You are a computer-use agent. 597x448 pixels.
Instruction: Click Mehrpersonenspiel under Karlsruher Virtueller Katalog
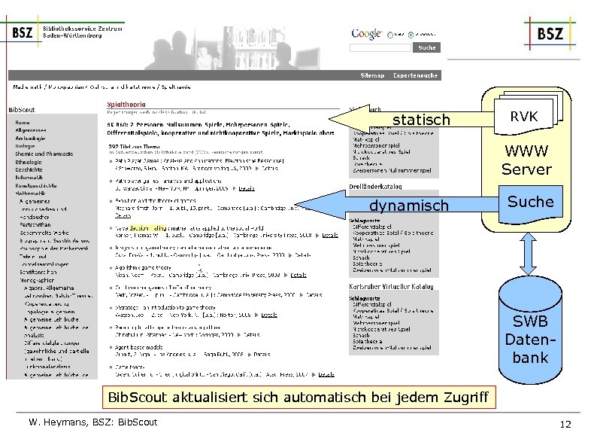pos(376,323)
